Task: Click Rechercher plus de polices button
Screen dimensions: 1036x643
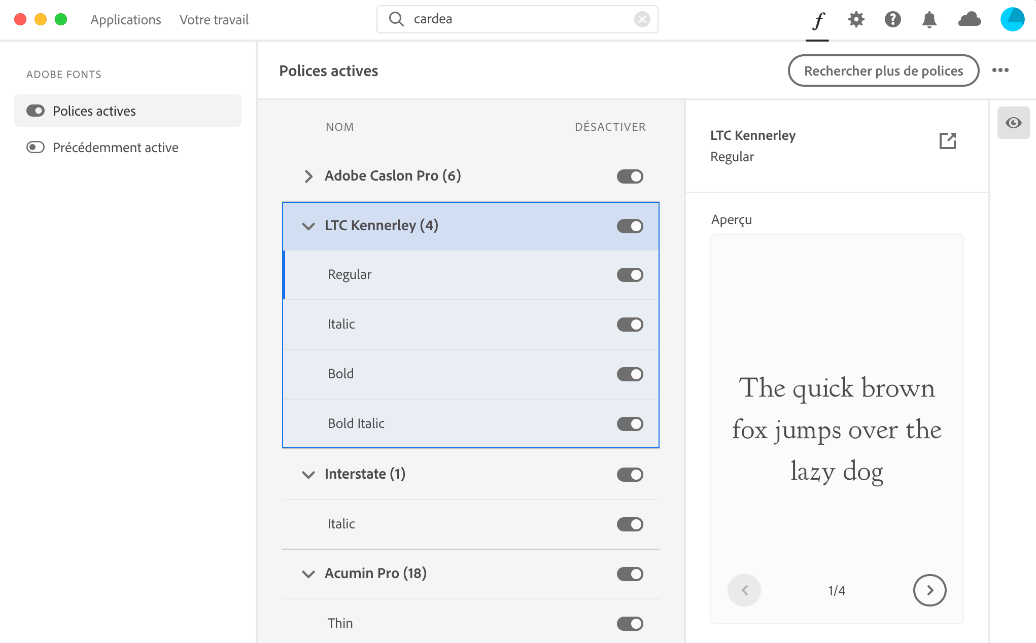Action: [883, 71]
